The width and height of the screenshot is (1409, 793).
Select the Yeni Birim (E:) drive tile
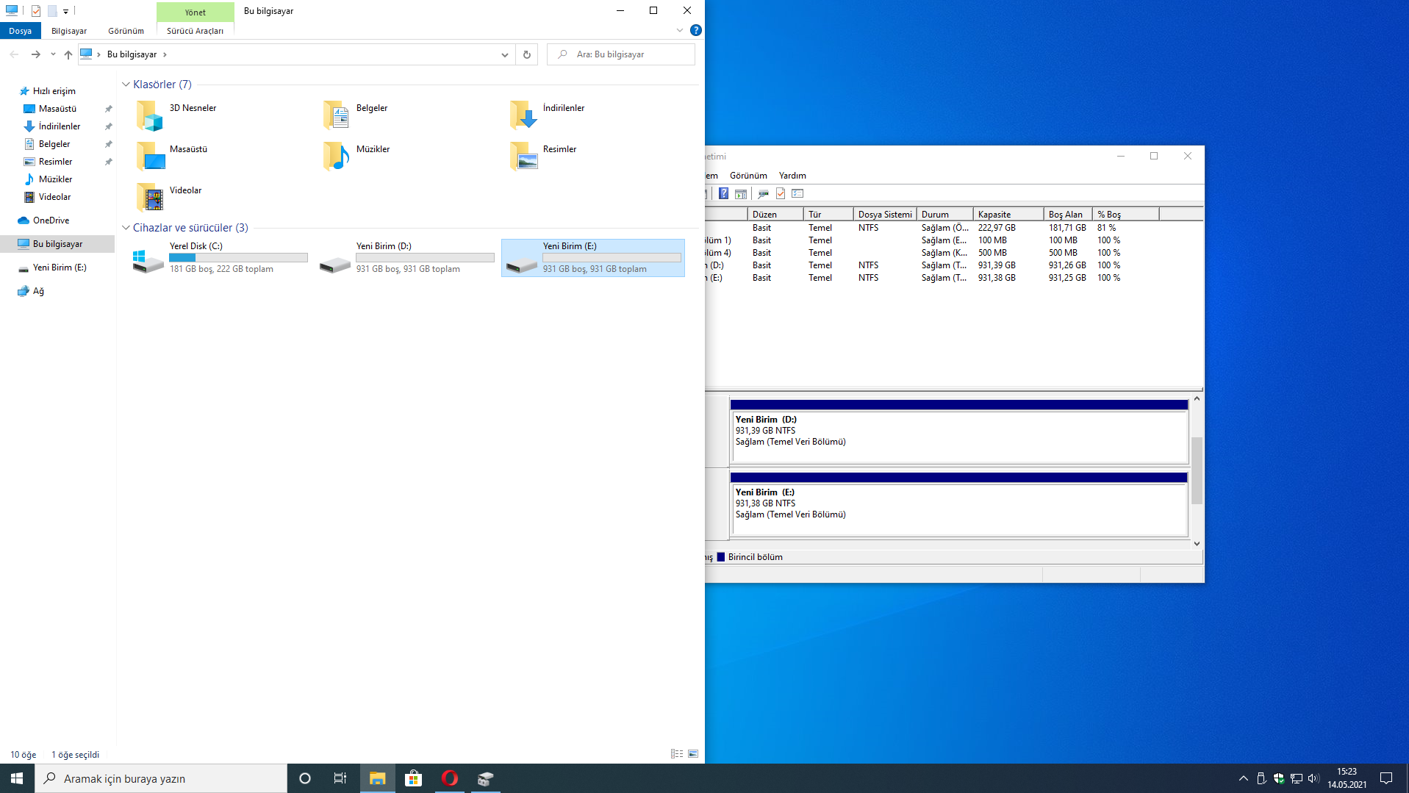pos(593,258)
